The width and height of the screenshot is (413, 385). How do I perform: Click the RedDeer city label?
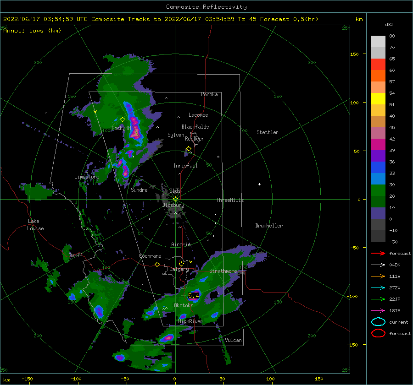(195, 139)
